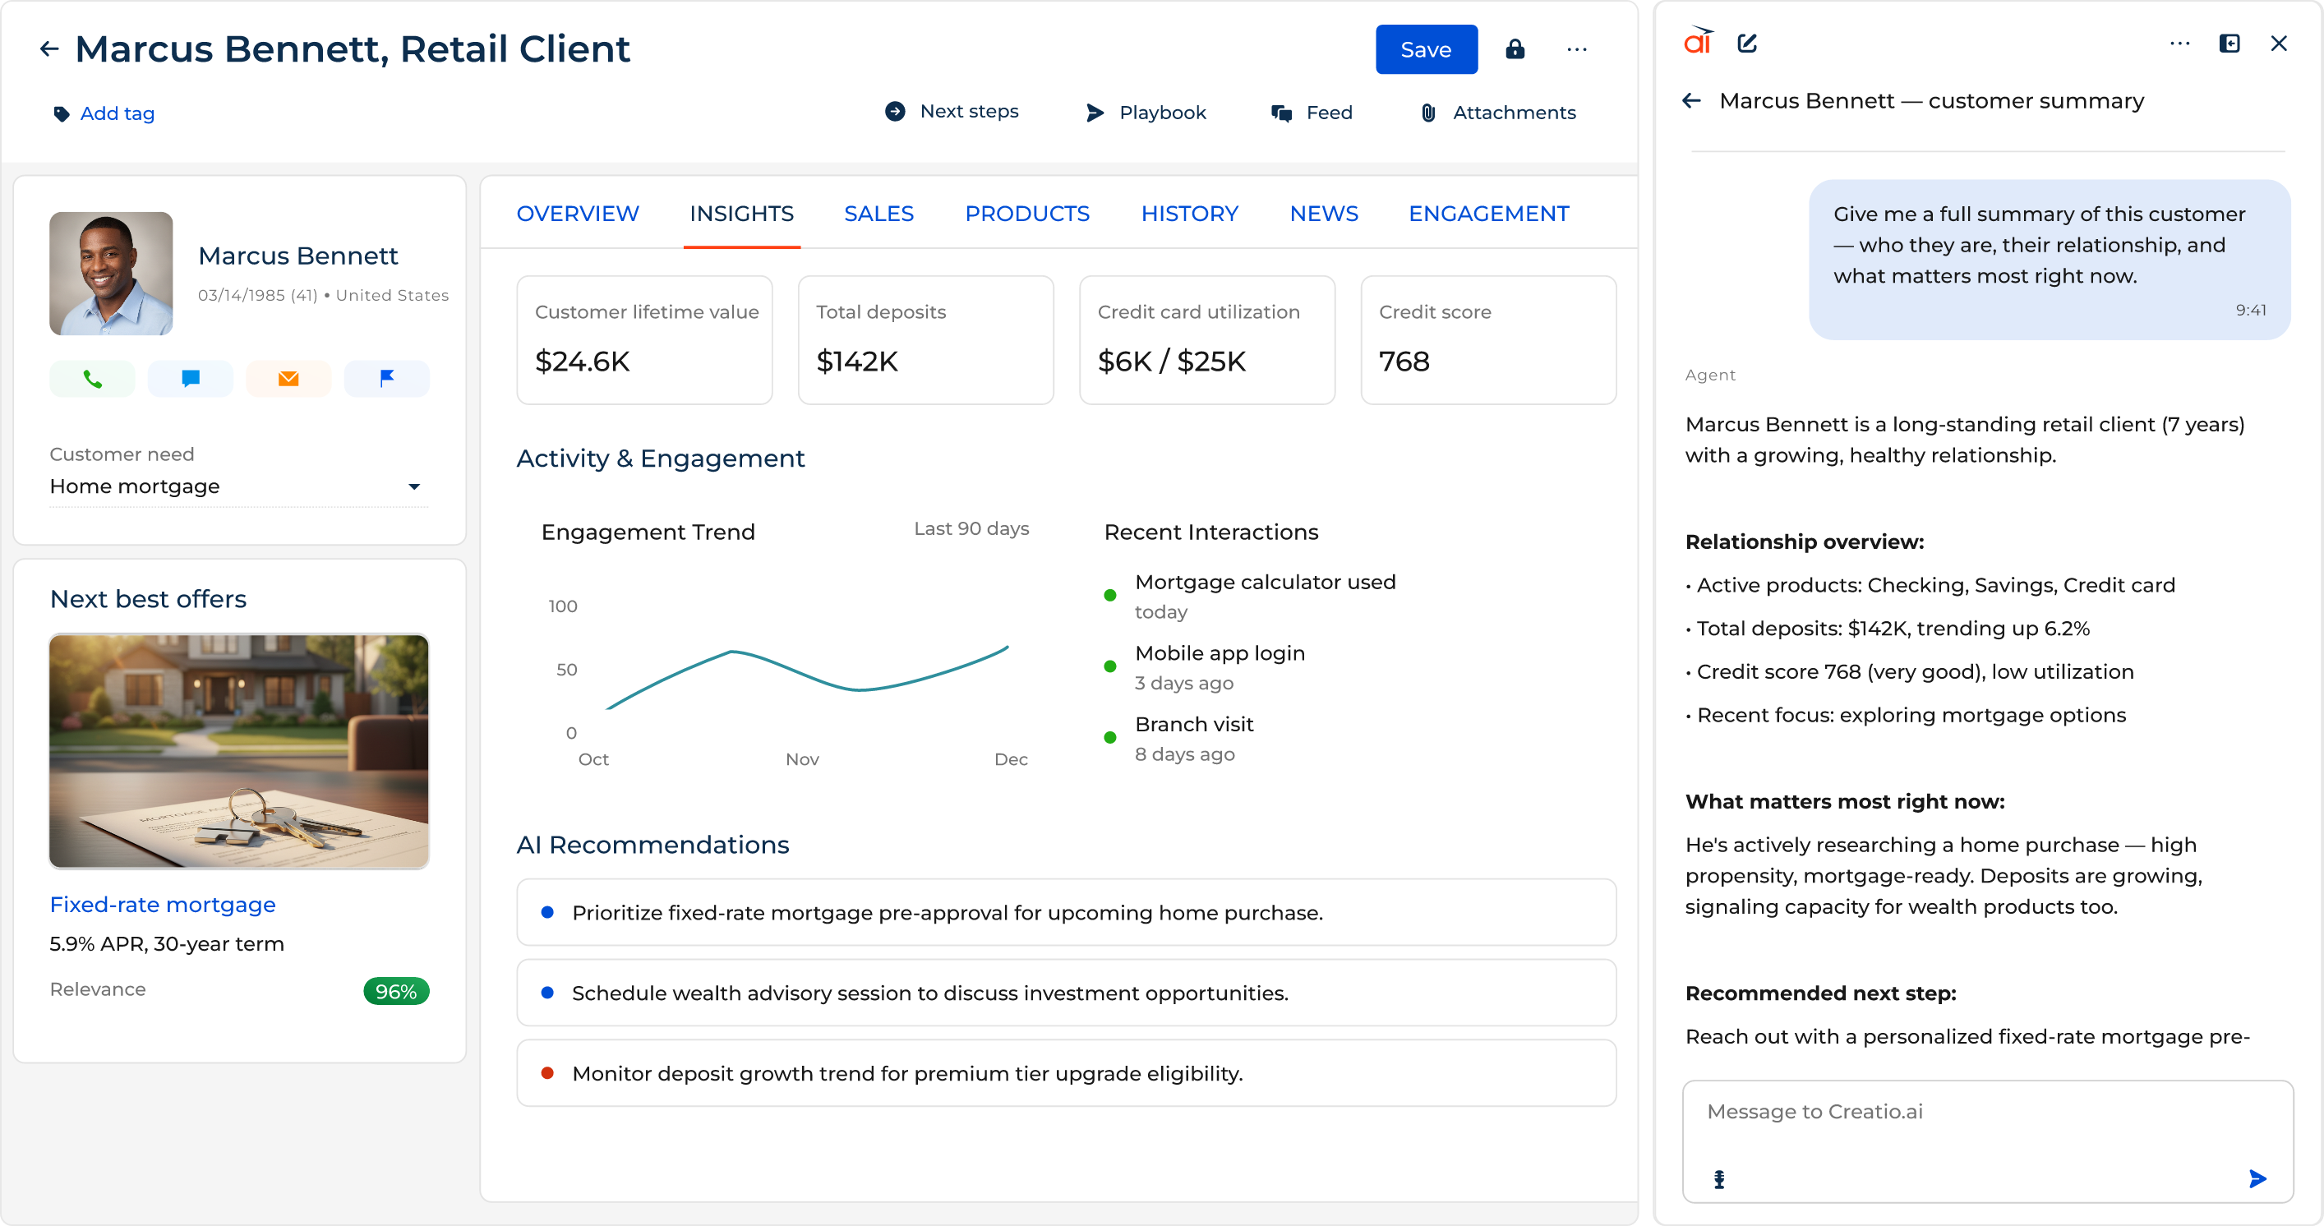Viewport: 2324px width, 1226px height.
Task: Click the blue flag icon
Action: (387, 379)
